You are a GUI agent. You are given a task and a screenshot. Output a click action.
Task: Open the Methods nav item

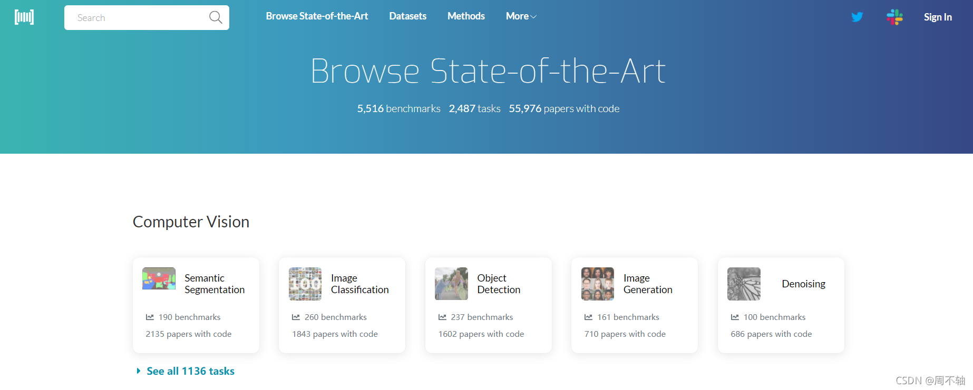[466, 16]
